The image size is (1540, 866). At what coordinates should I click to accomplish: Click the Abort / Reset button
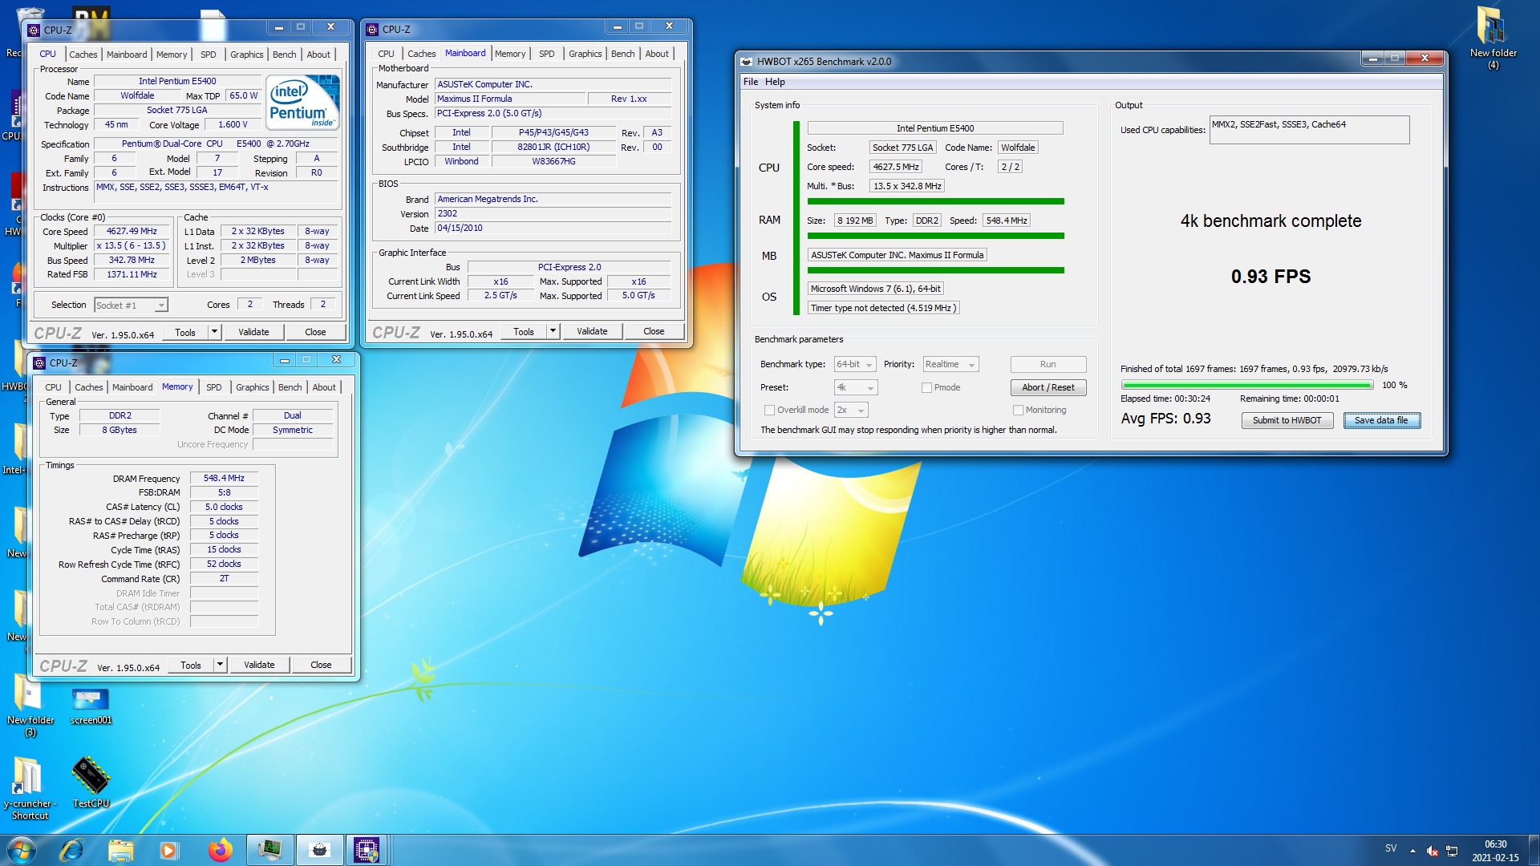(1048, 387)
